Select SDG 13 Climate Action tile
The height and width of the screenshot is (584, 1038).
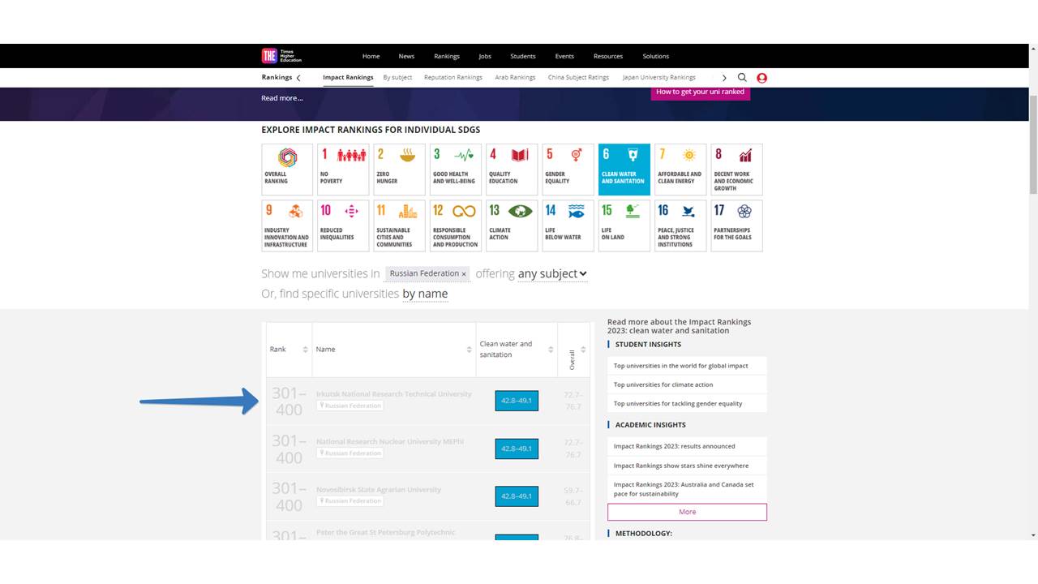[512, 225]
